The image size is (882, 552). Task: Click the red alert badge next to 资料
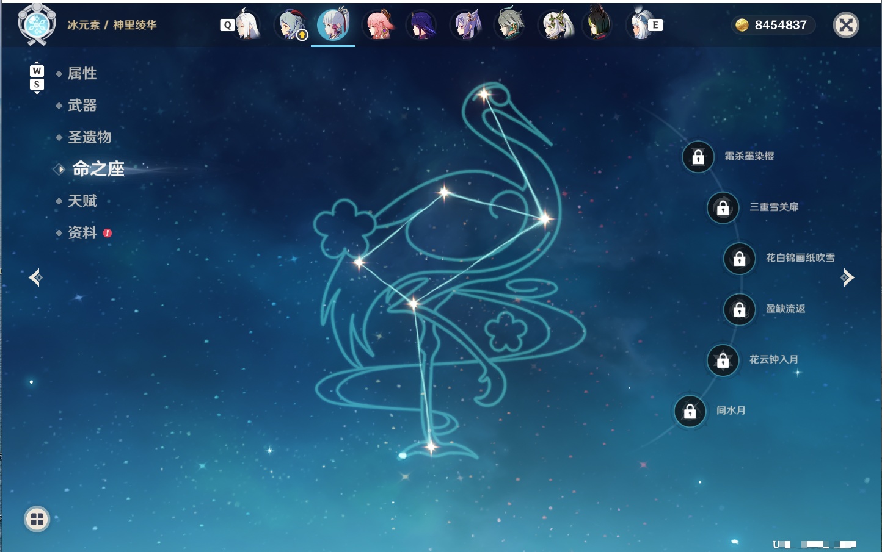(108, 233)
